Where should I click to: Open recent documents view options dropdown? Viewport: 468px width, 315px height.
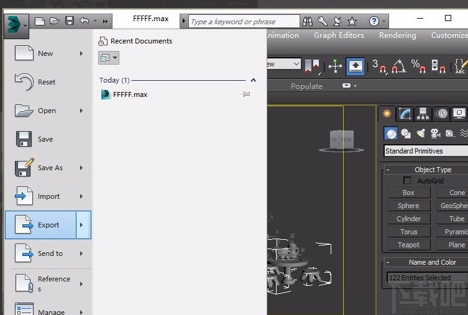click(x=109, y=58)
